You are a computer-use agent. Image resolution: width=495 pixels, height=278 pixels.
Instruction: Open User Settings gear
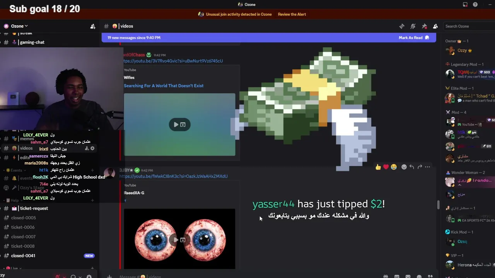pyautogui.click(x=89, y=276)
